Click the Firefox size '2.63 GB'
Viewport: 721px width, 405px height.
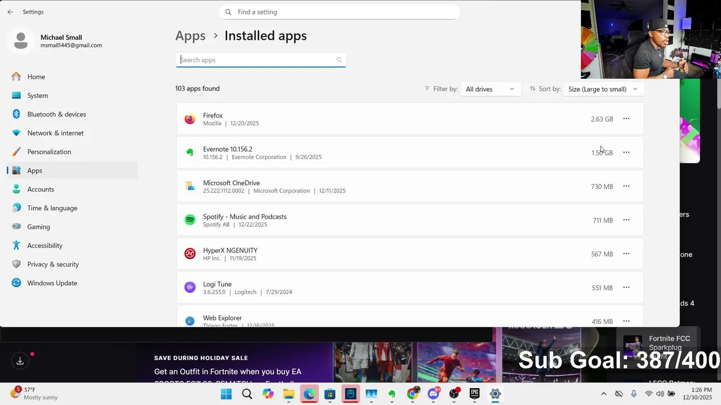tap(602, 119)
